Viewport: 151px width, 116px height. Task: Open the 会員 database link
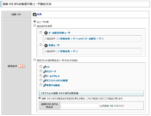pos(39,14)
